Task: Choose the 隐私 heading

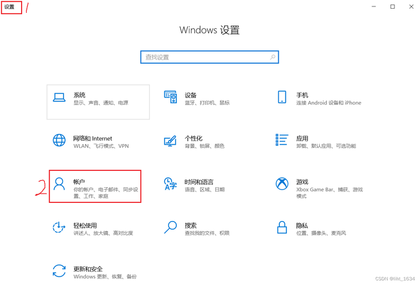Action: point(302,225)
